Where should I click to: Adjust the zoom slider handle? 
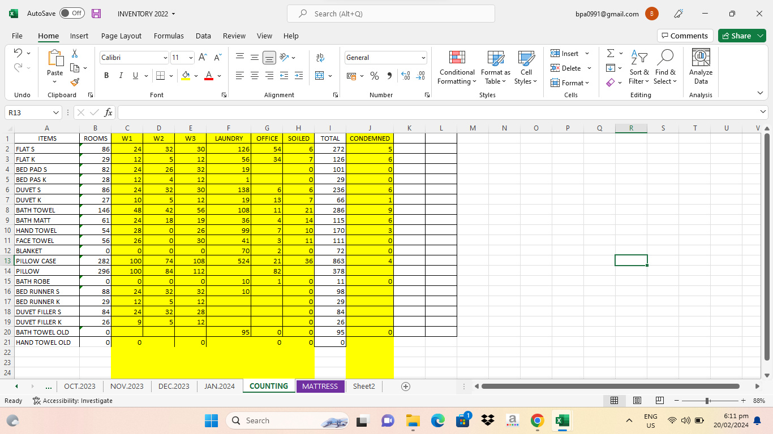(x=707, y=401)
